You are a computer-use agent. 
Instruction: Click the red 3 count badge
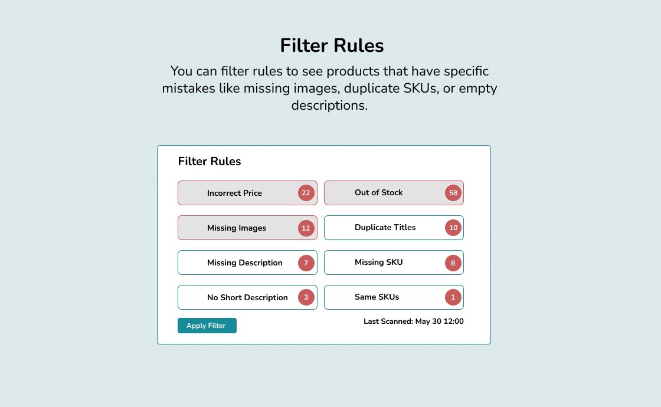click(x=306, y=297)
